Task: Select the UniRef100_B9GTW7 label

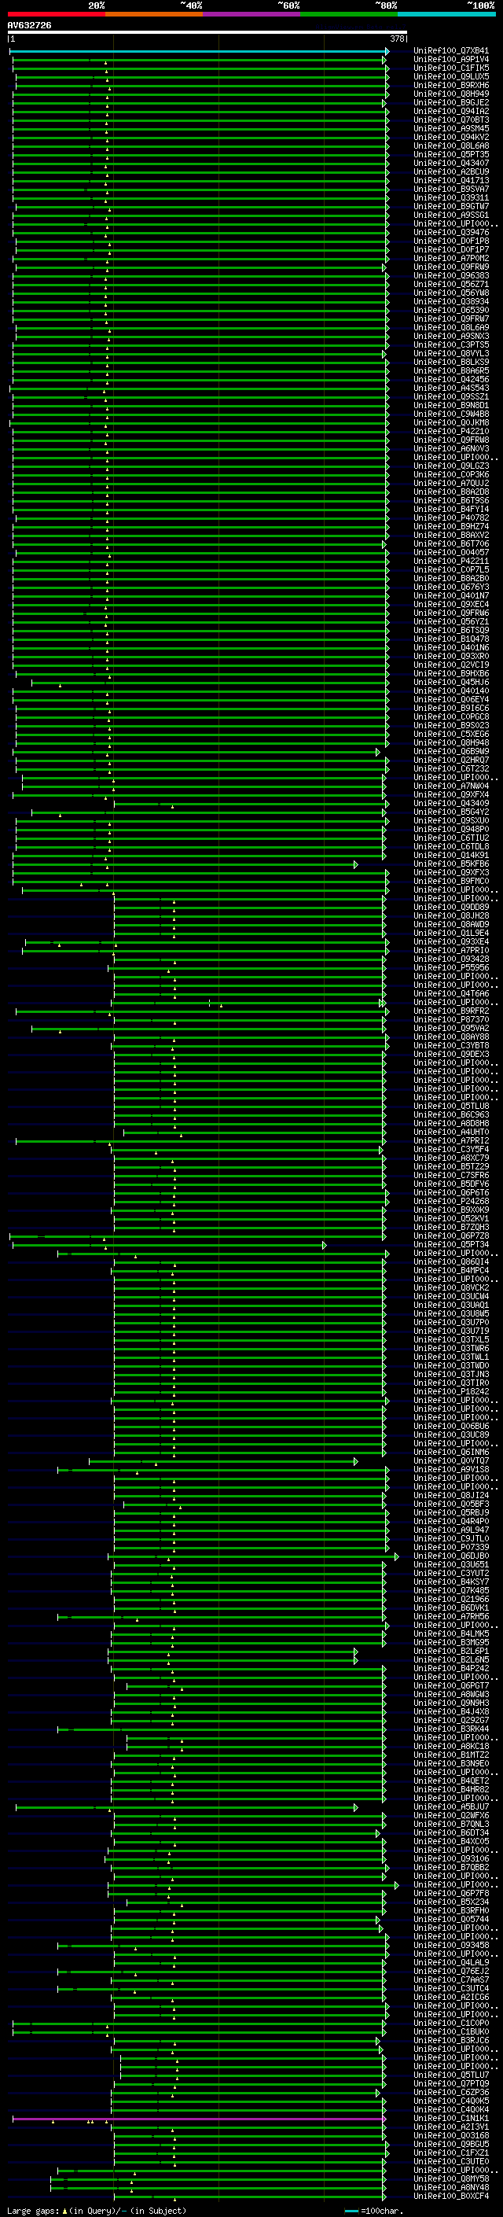Action: 451,207
